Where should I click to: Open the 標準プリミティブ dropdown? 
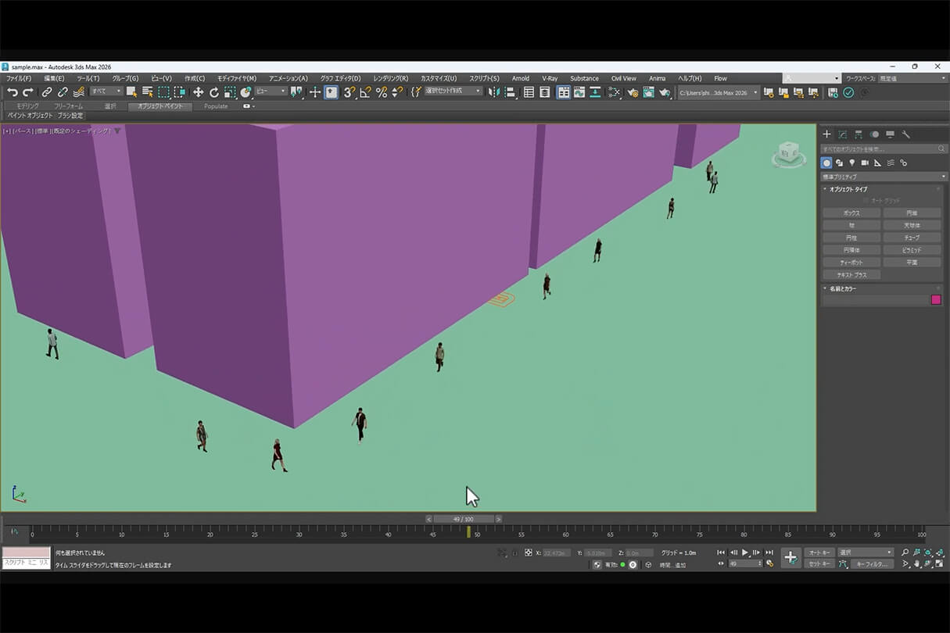pos(883,177)
